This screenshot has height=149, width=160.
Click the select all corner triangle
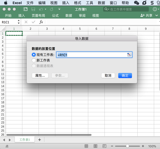tap(3, 29)
